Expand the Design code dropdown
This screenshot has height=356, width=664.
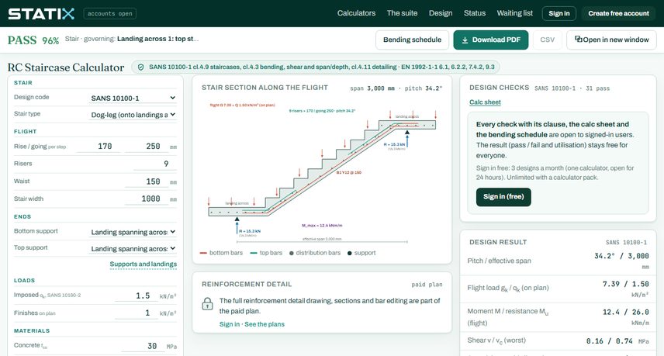(133, 98)
